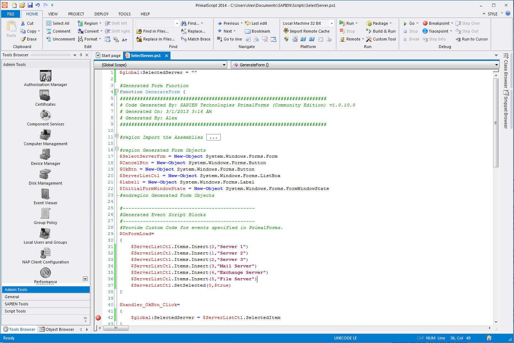This screenshot has width=514, height=343.
Task: Open the TOOLS ribbon tab
Action: (x=125, y=14)
